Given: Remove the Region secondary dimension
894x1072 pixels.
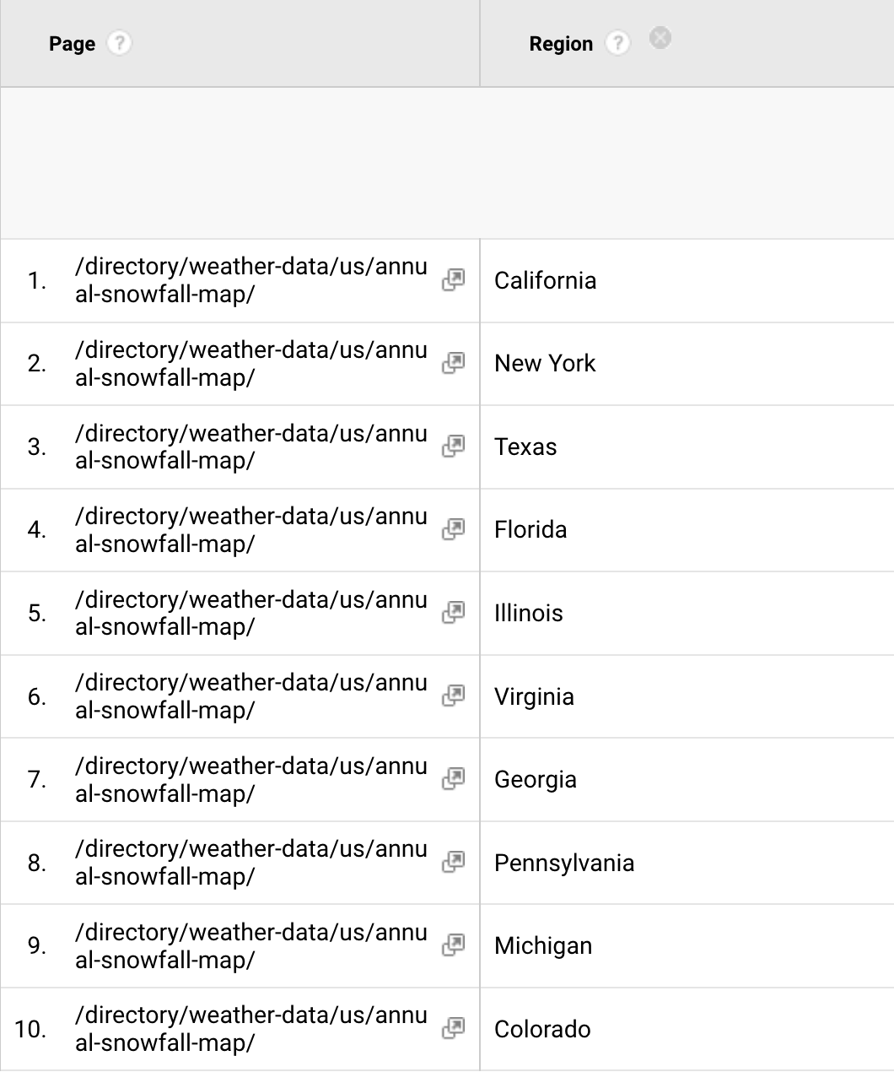Looking at the screenshot, I should (660, 39).
